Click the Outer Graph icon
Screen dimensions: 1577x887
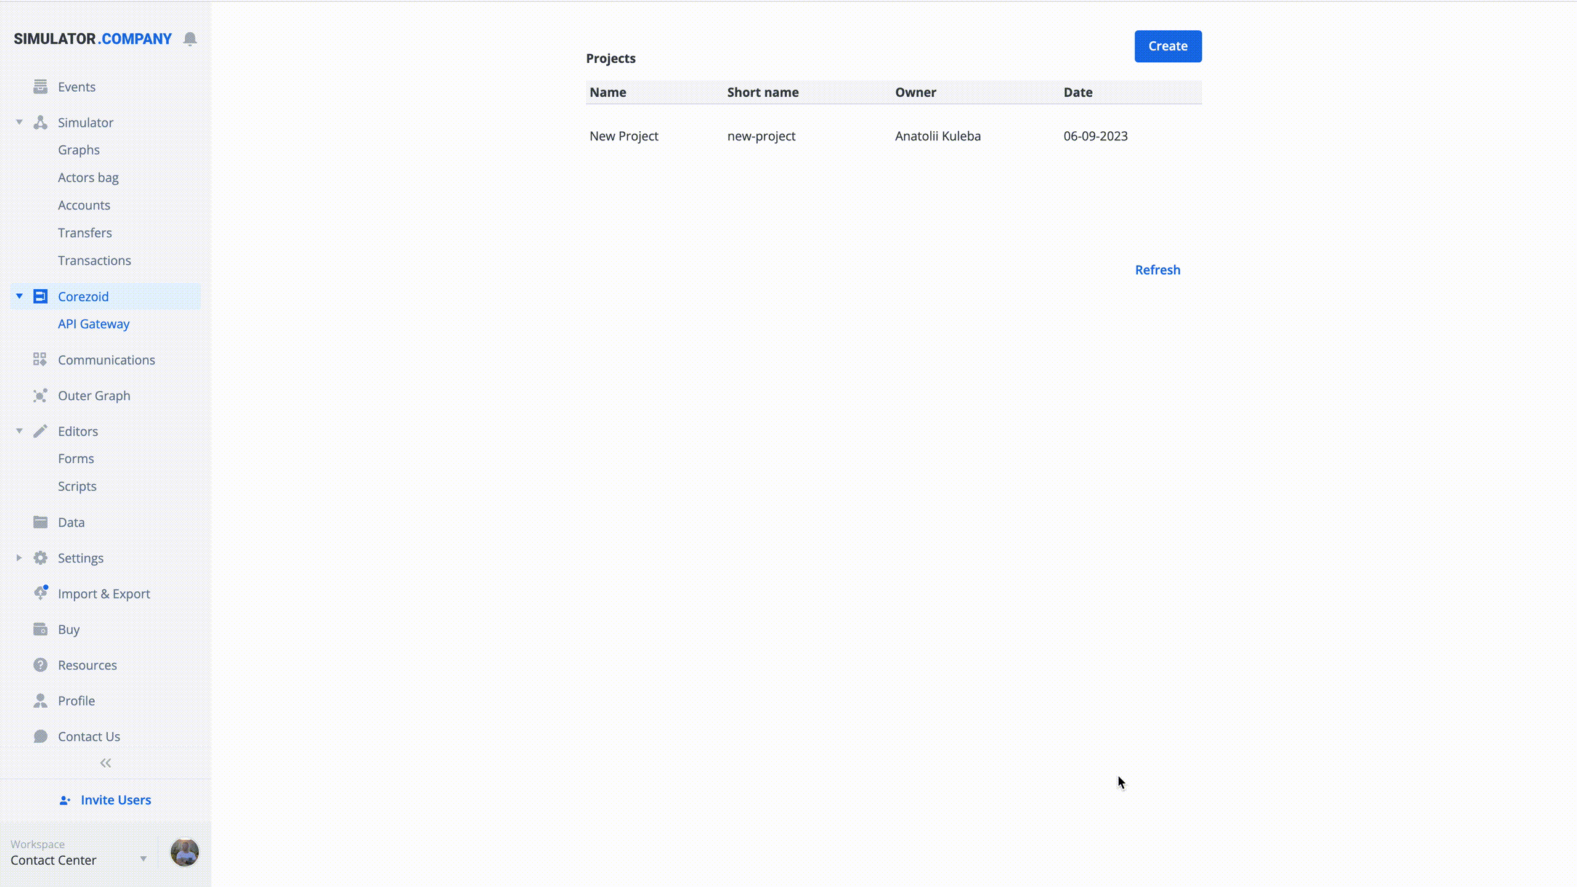tap(40, 395)
